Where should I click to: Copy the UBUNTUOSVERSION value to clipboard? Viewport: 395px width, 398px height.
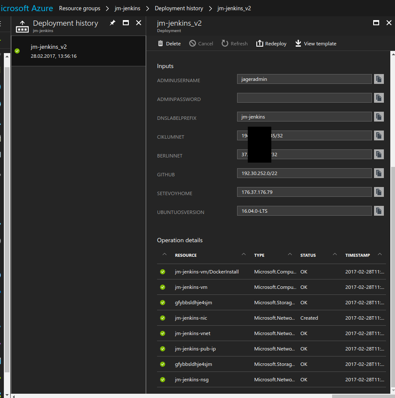(379, 211)
